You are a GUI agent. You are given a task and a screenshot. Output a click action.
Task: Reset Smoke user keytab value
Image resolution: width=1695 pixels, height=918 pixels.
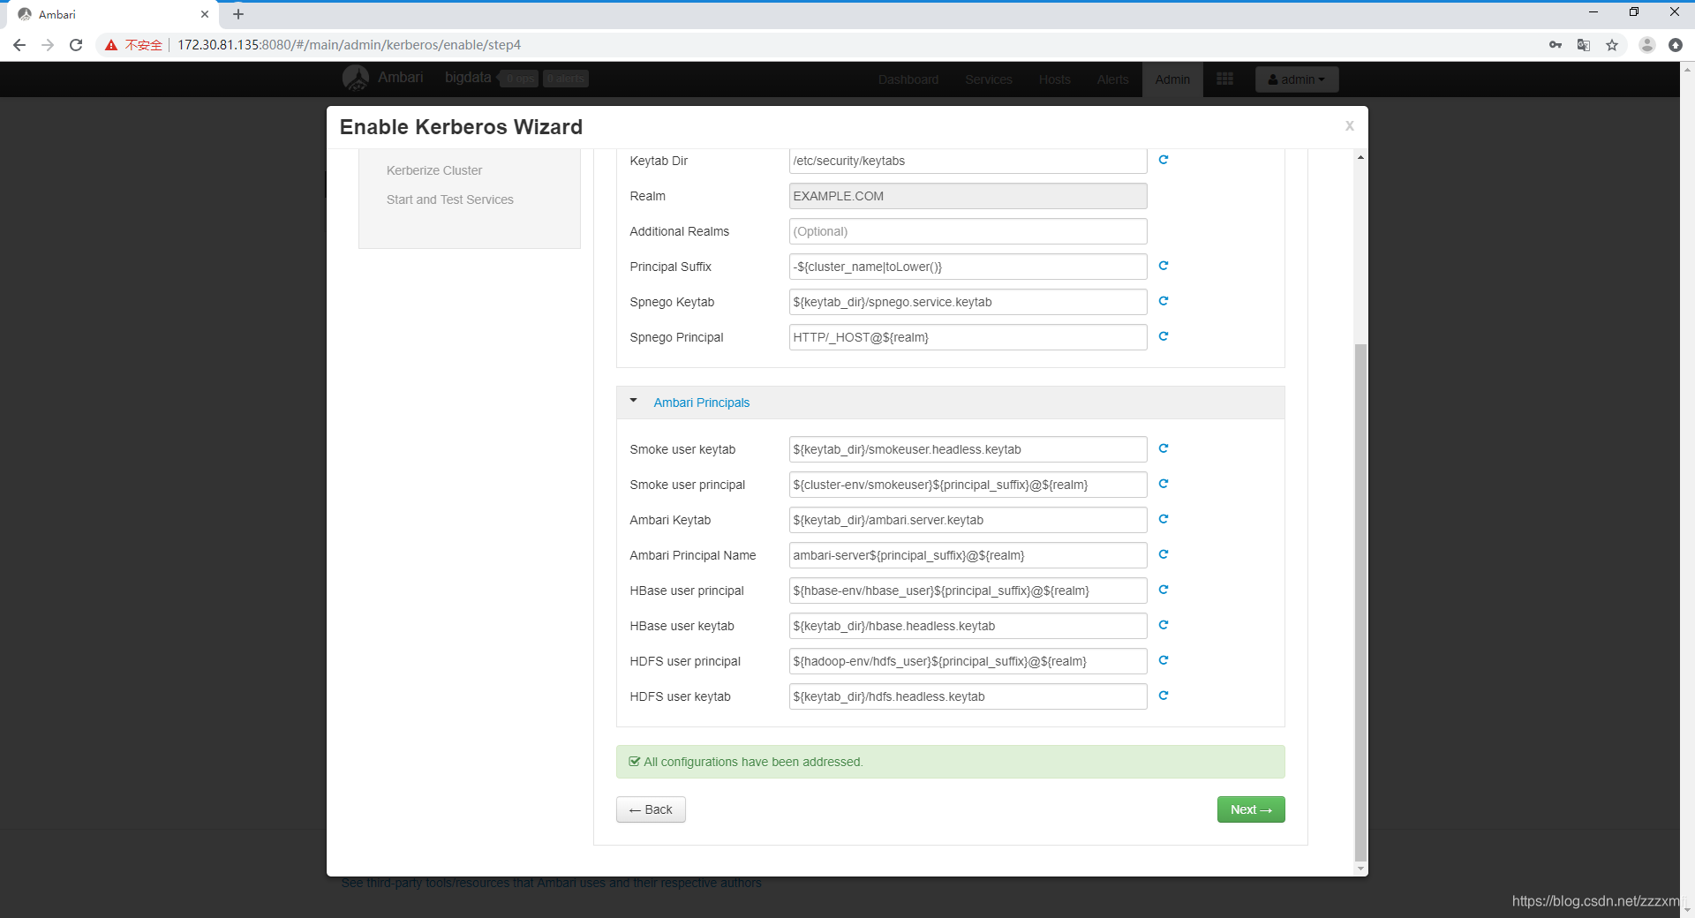tap(1164, 448)
